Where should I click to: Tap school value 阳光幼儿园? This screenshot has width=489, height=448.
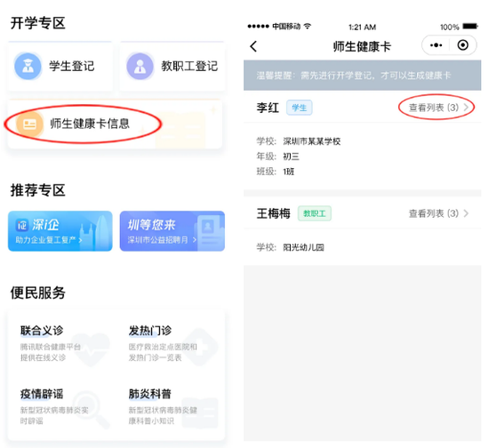click(303, 247)
